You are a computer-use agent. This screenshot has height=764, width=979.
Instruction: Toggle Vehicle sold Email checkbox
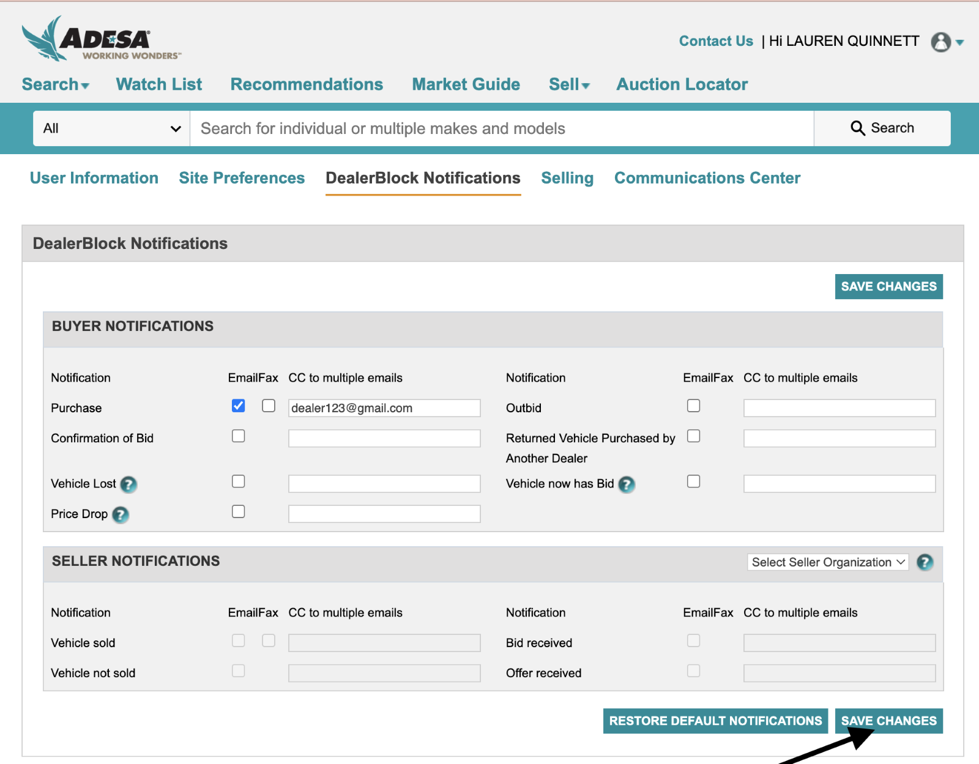(x=239, y=640)
